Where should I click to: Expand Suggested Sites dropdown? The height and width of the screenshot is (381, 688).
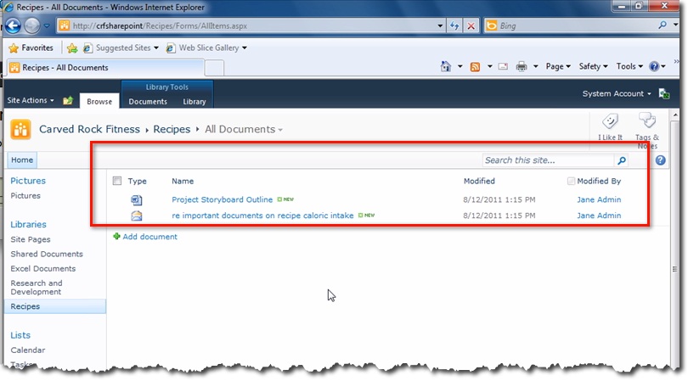156,48
